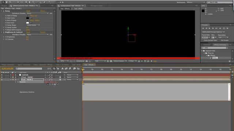
Task: Click the Start of Ramp crosshair picker
Action: 28,16
